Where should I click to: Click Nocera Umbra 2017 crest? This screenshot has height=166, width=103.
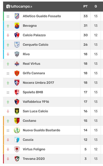[17, 83]
